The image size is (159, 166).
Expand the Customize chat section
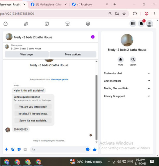pos(127,73)
